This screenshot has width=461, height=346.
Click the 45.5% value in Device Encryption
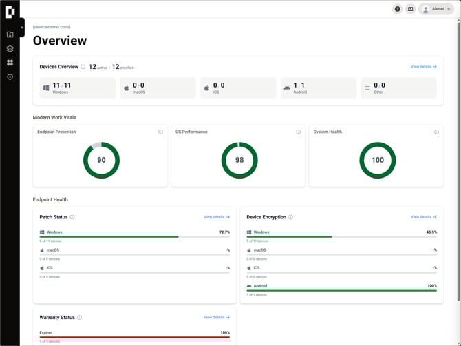(431, 232)
